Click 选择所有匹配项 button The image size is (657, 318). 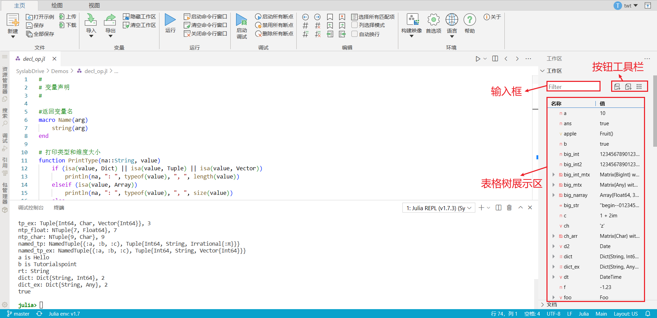373,17
